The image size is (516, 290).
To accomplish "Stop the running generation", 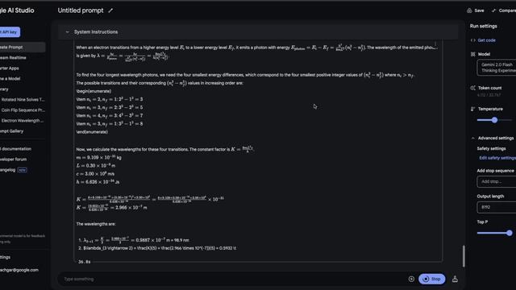I will (x=432, y=279).
